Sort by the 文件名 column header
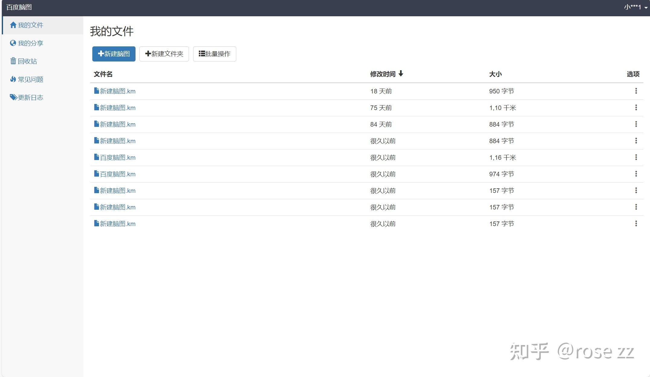 pos(103,74)
